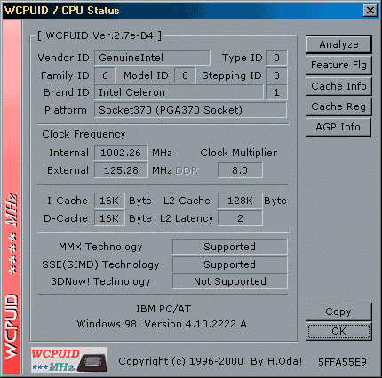Click the Clock Multiplier label

click(x=239, y=153)
